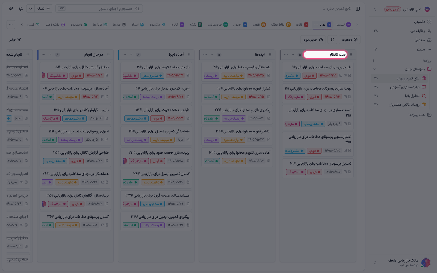This screenshot has height=273, width=437.
Task: Click the «صف انتظار» column title field
Action: (x=325, y=55)
